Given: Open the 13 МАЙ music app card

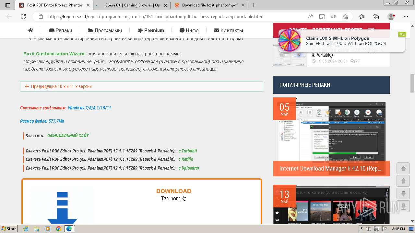Looking at the screenshot, I should pos(331,204).
